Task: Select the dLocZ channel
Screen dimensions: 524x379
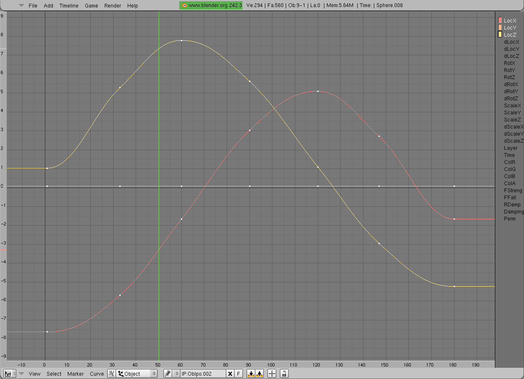Action: pyautogui.click(x=512, y=56)
